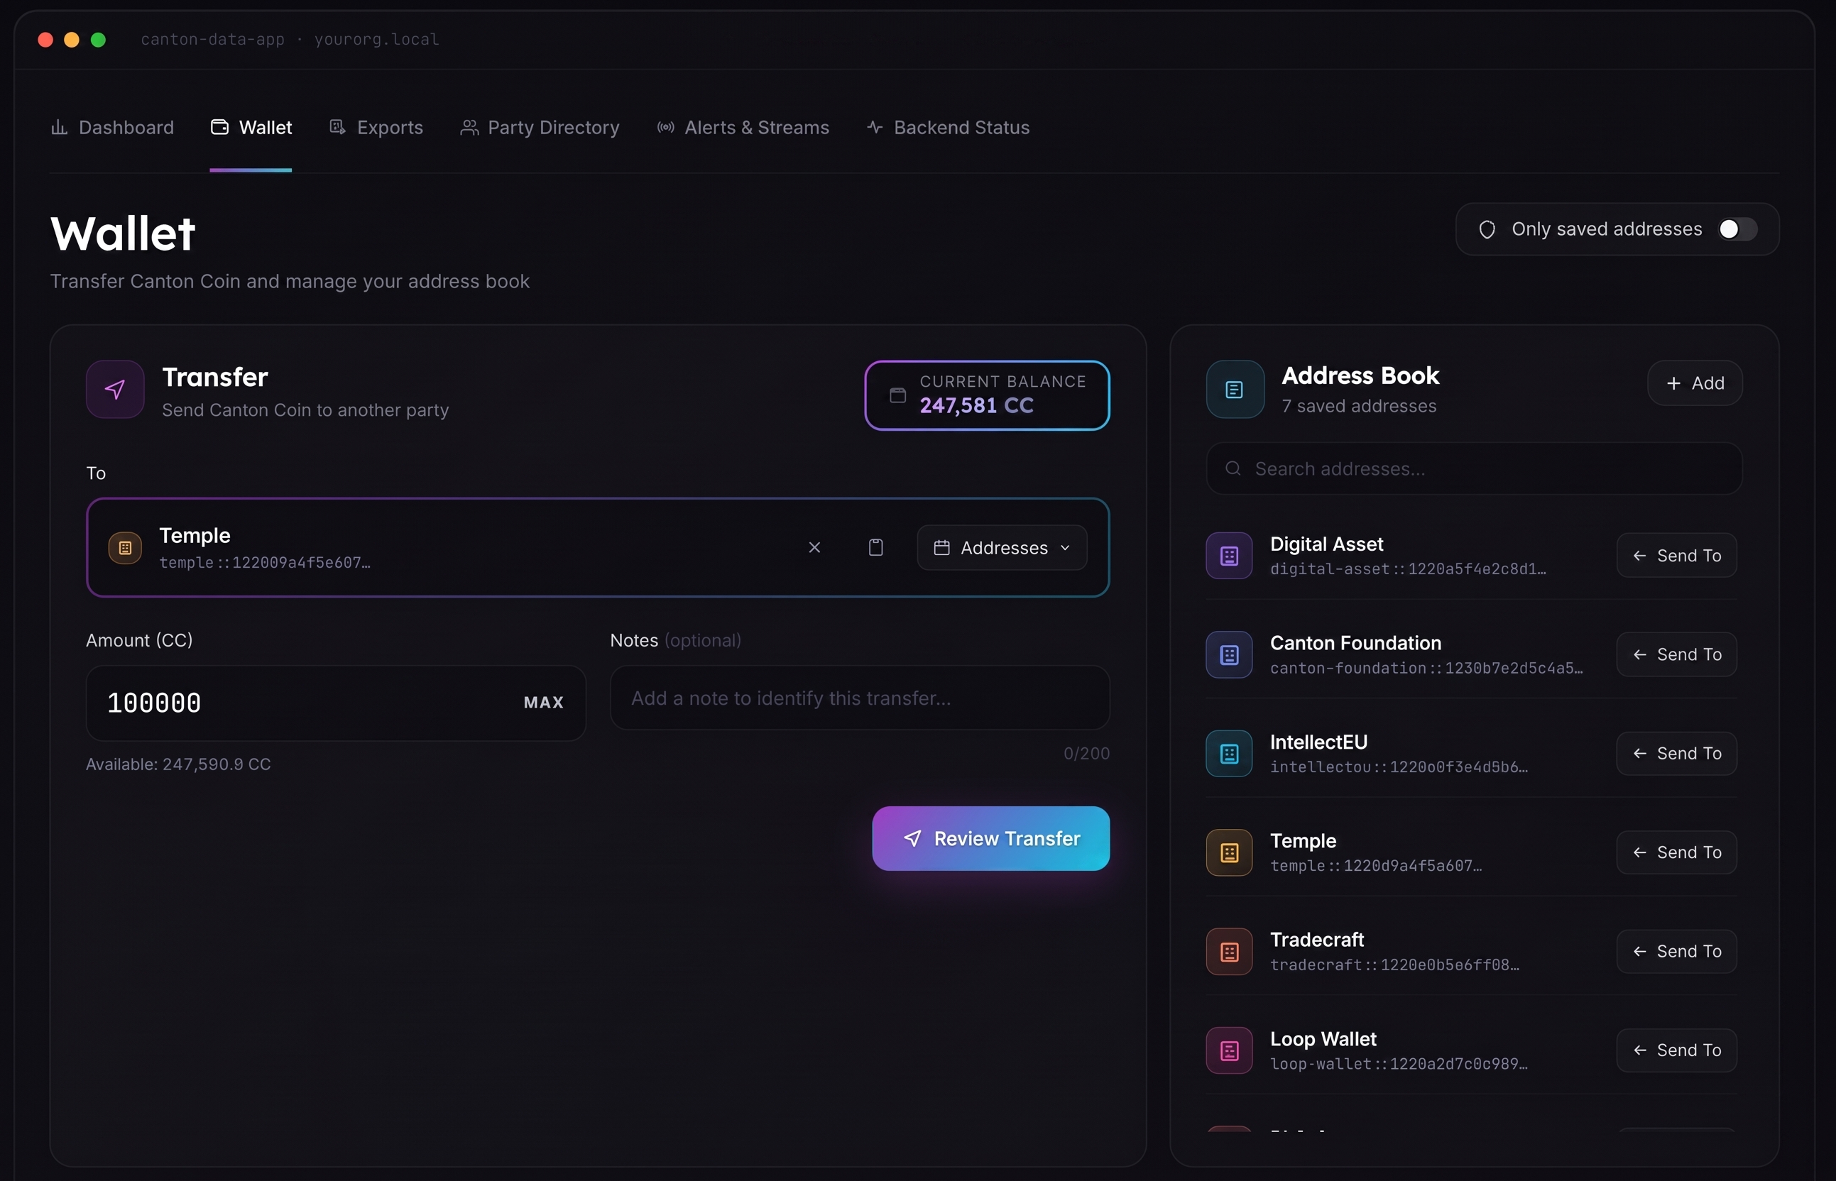Click Send To for Loop Wallet
Image resolution: width=1836 pixels, height=1181 pixels.
click(1676, 1050)
